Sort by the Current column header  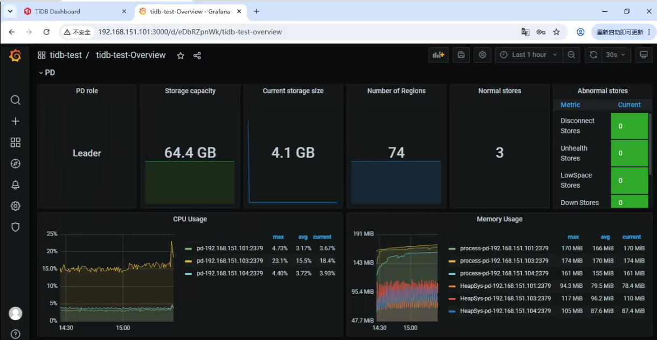[629, 105]
